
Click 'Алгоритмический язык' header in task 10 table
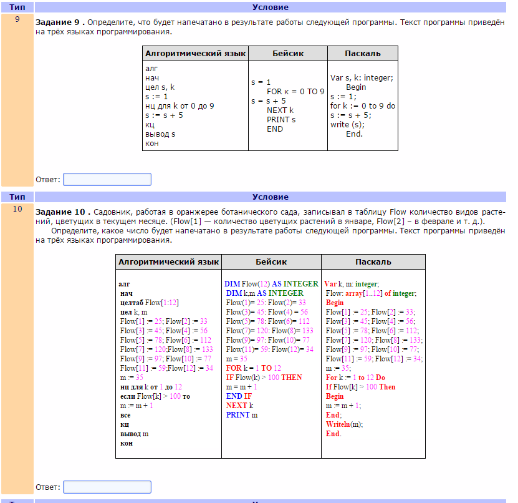(168, 262)
